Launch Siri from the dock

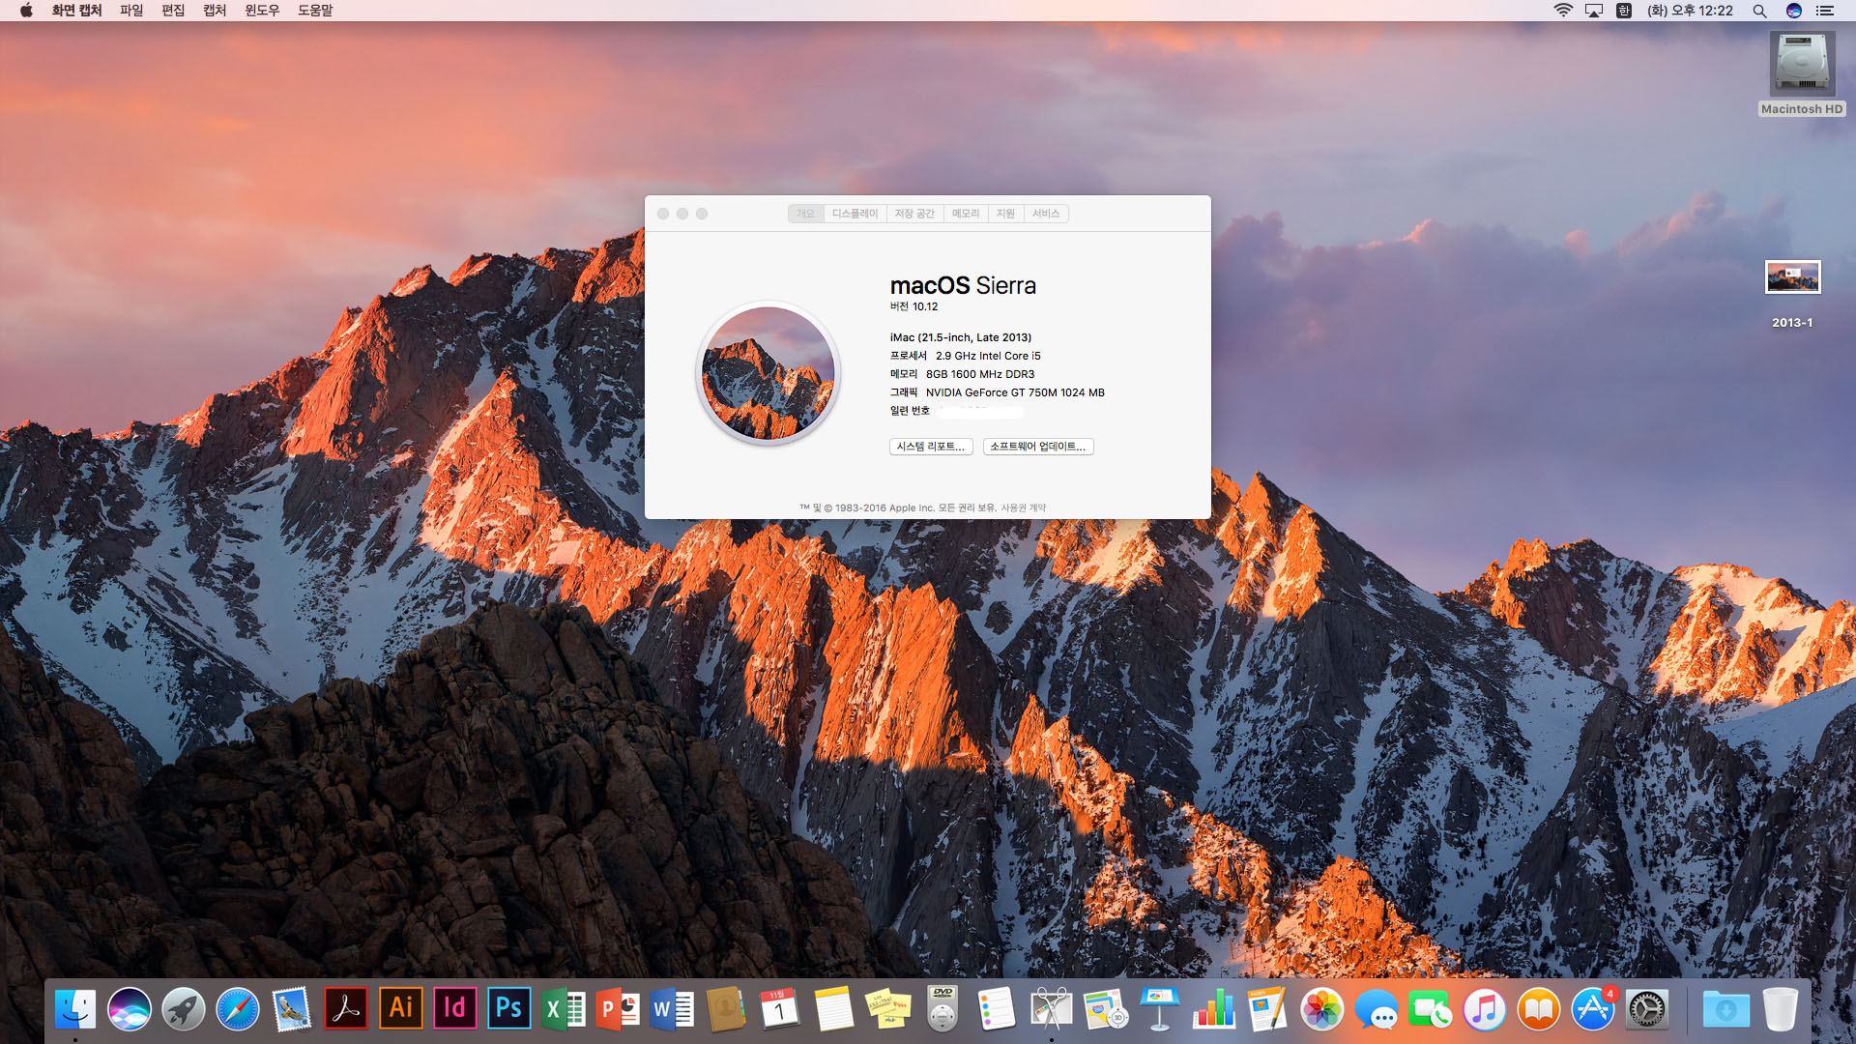tap(130, 1010)
